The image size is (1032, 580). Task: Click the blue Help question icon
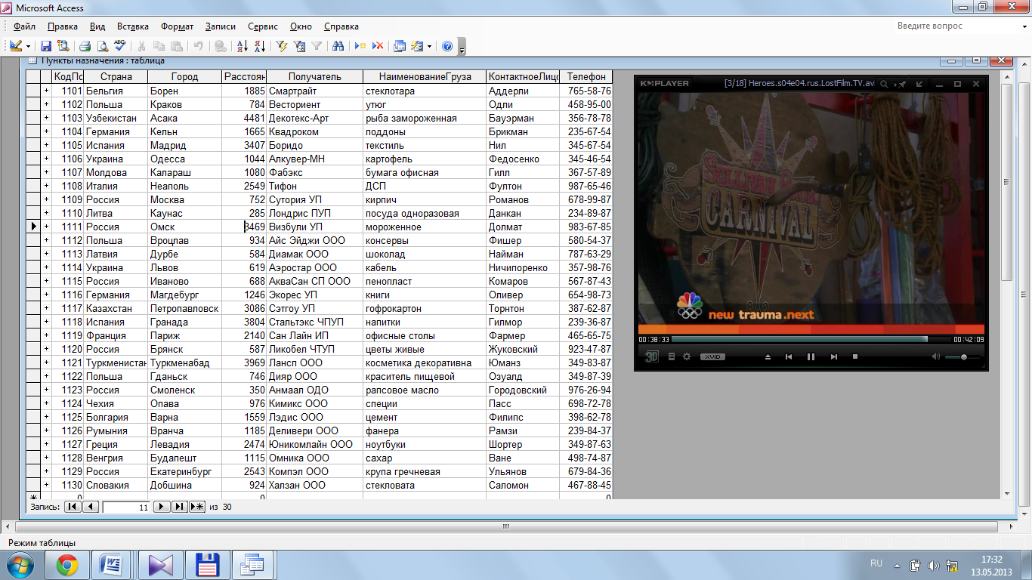[x=447, y=46]
